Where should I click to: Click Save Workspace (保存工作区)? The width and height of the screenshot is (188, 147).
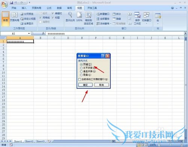tap(137, 18)
